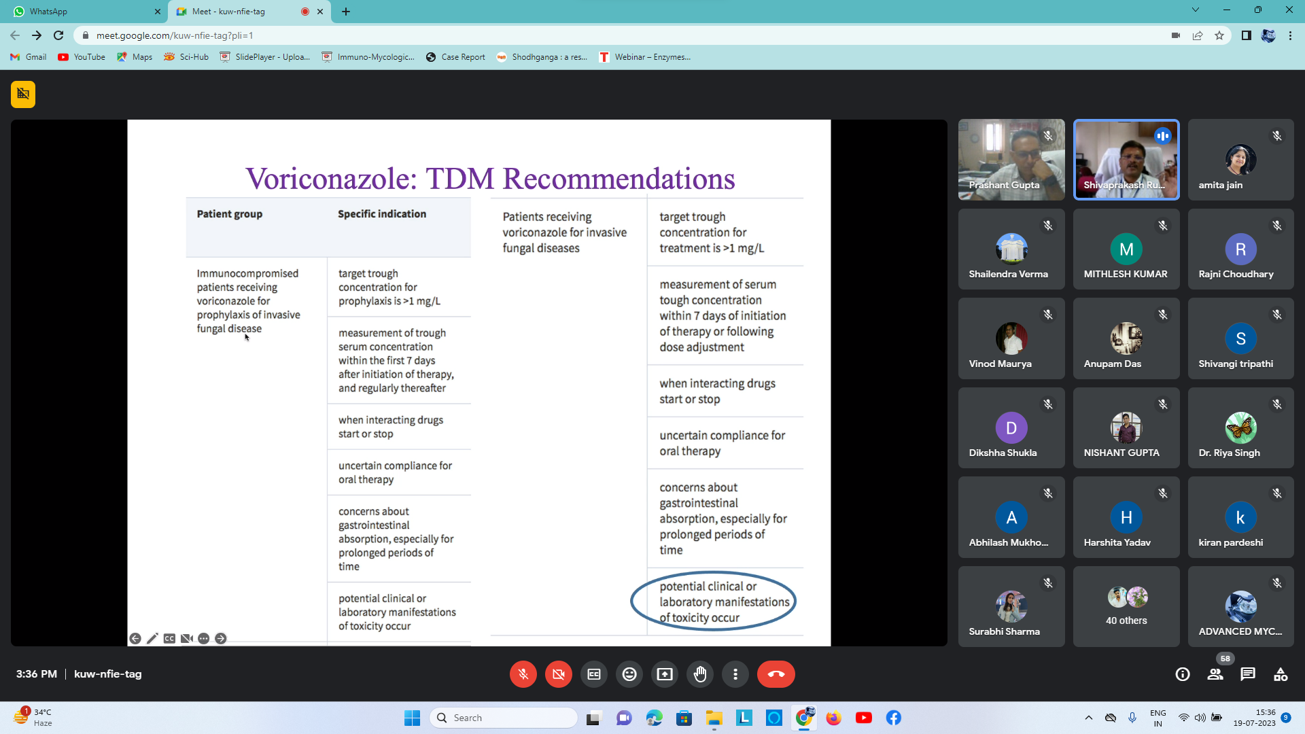Image resolution: width=1305 pixels, height=734 pixels.
Task: Click the red leave call button
Action: (776, 674)
